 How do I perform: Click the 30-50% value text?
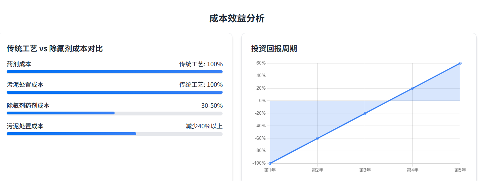(212, 106)
